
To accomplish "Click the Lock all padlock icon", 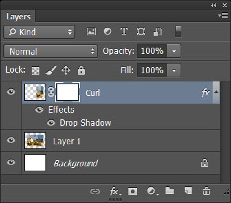I will [81, 70].
